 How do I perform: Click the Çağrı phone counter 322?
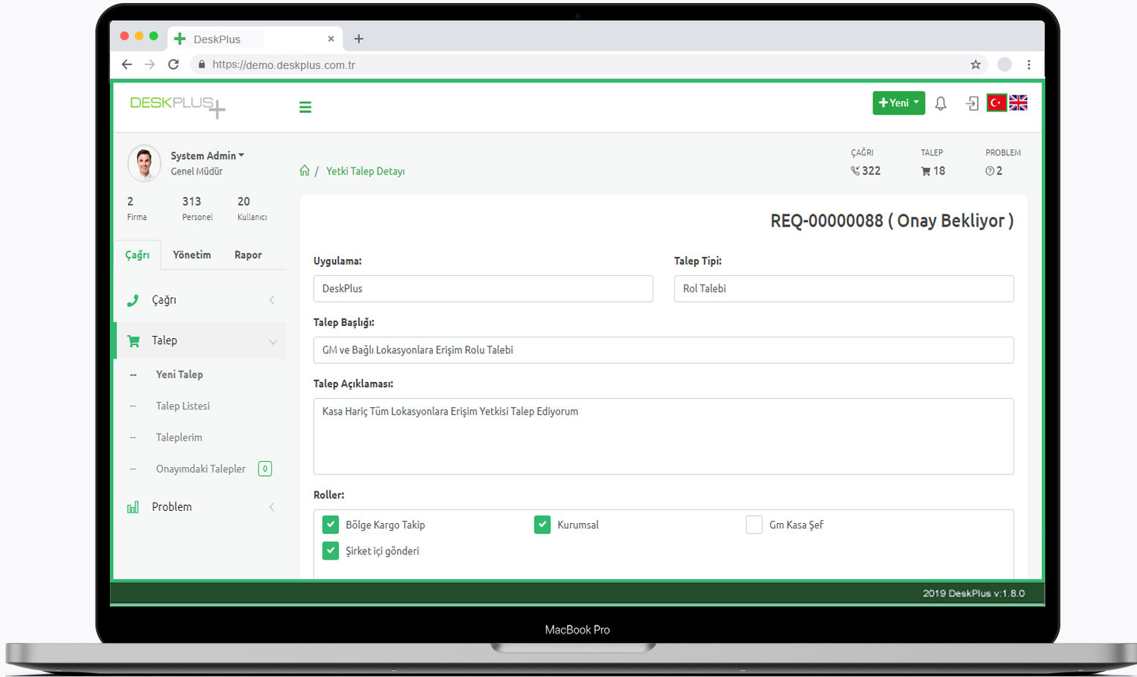pyautogui.click(x=866, y=171)
